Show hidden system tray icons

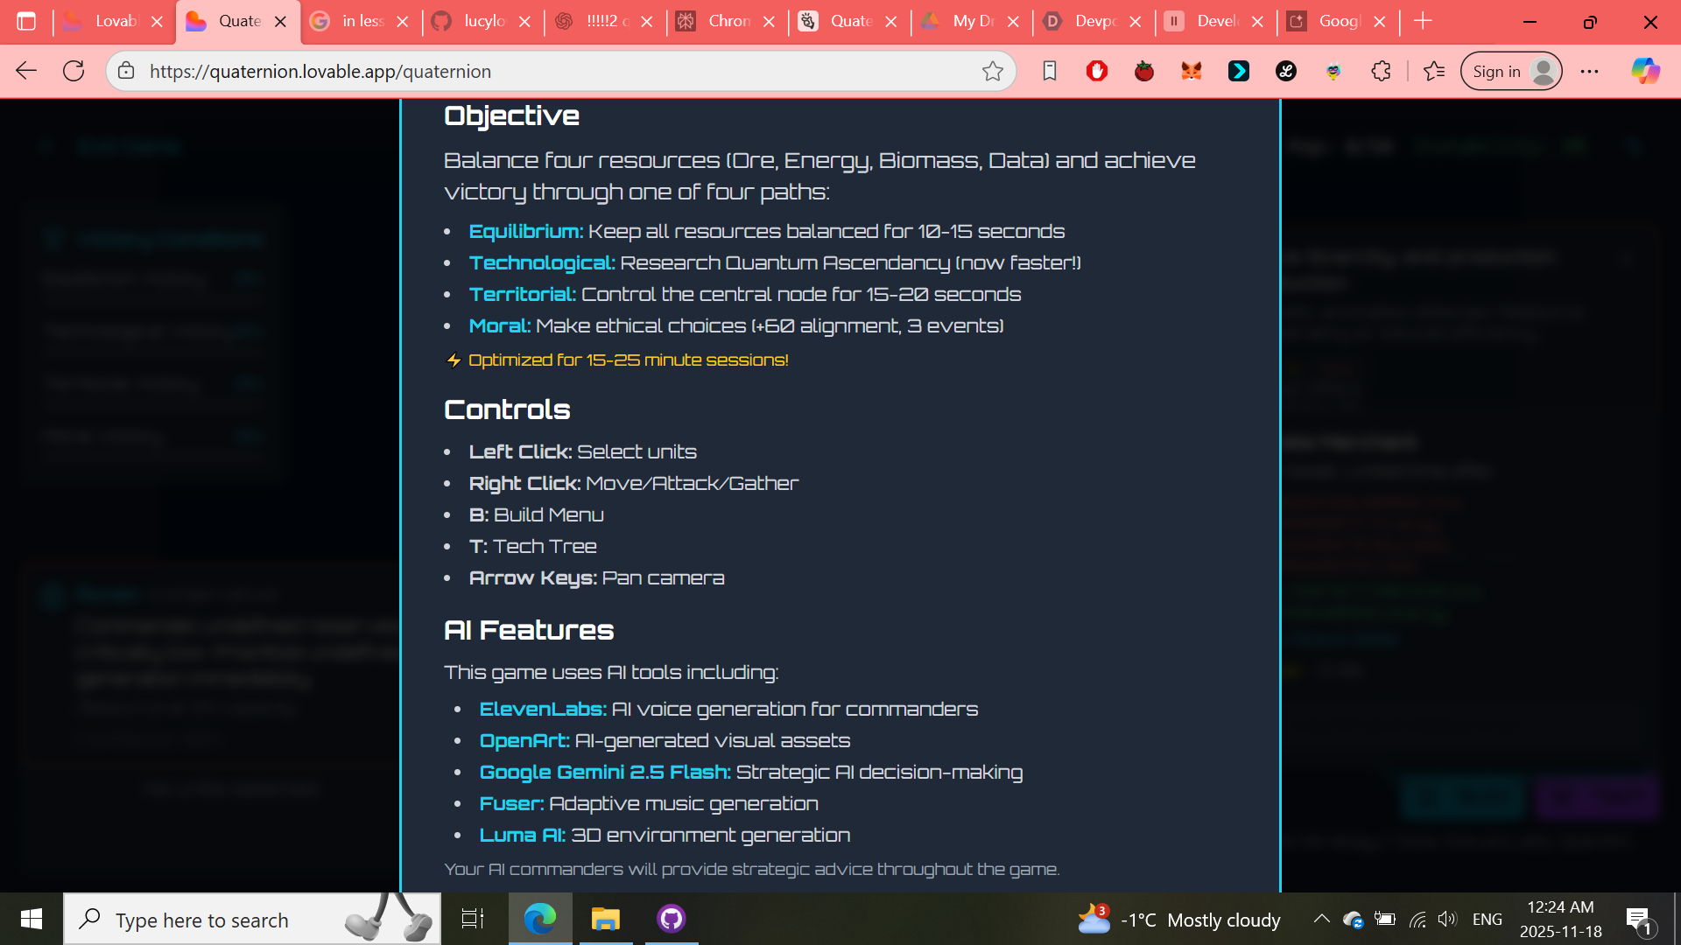pyautogui.click(x=1321, y=919)
